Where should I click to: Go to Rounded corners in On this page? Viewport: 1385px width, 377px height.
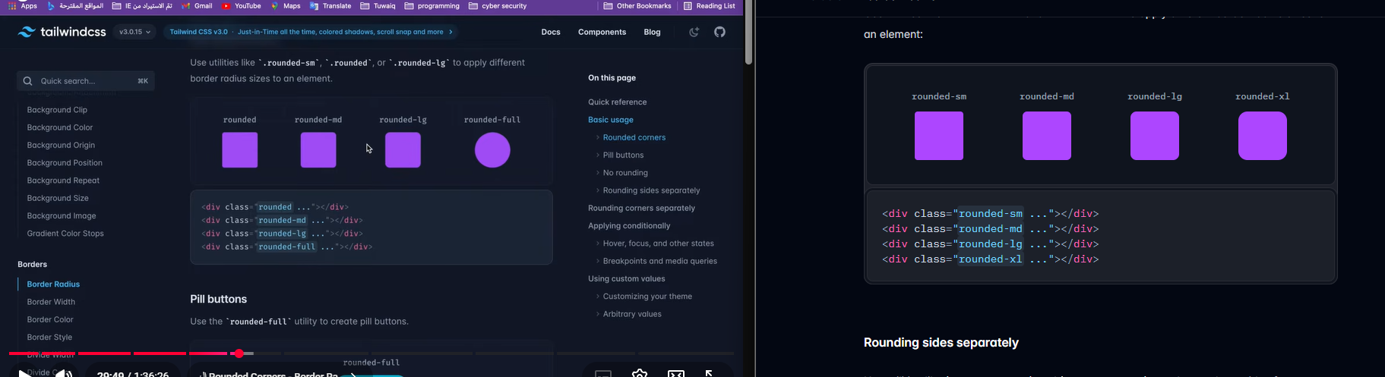[x=634, y=137]
